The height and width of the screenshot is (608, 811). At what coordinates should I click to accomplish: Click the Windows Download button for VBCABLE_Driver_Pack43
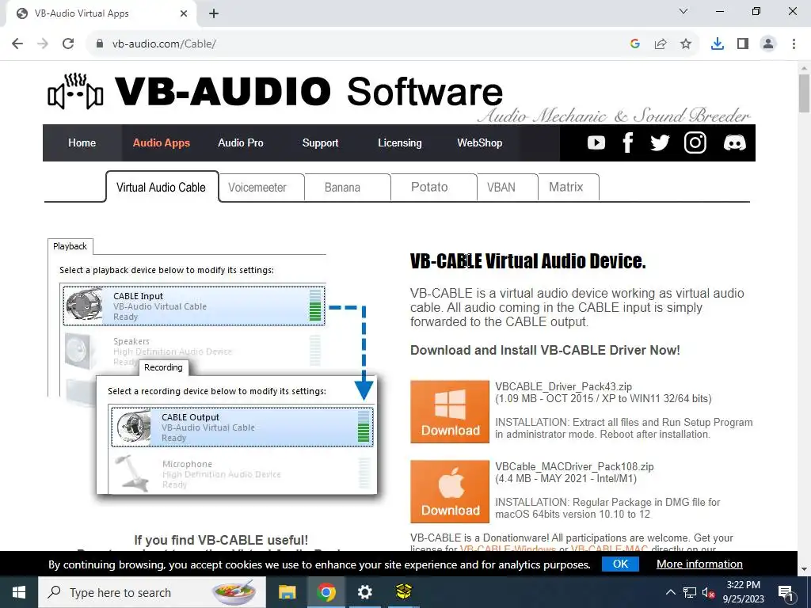click(x=450, y=412)
